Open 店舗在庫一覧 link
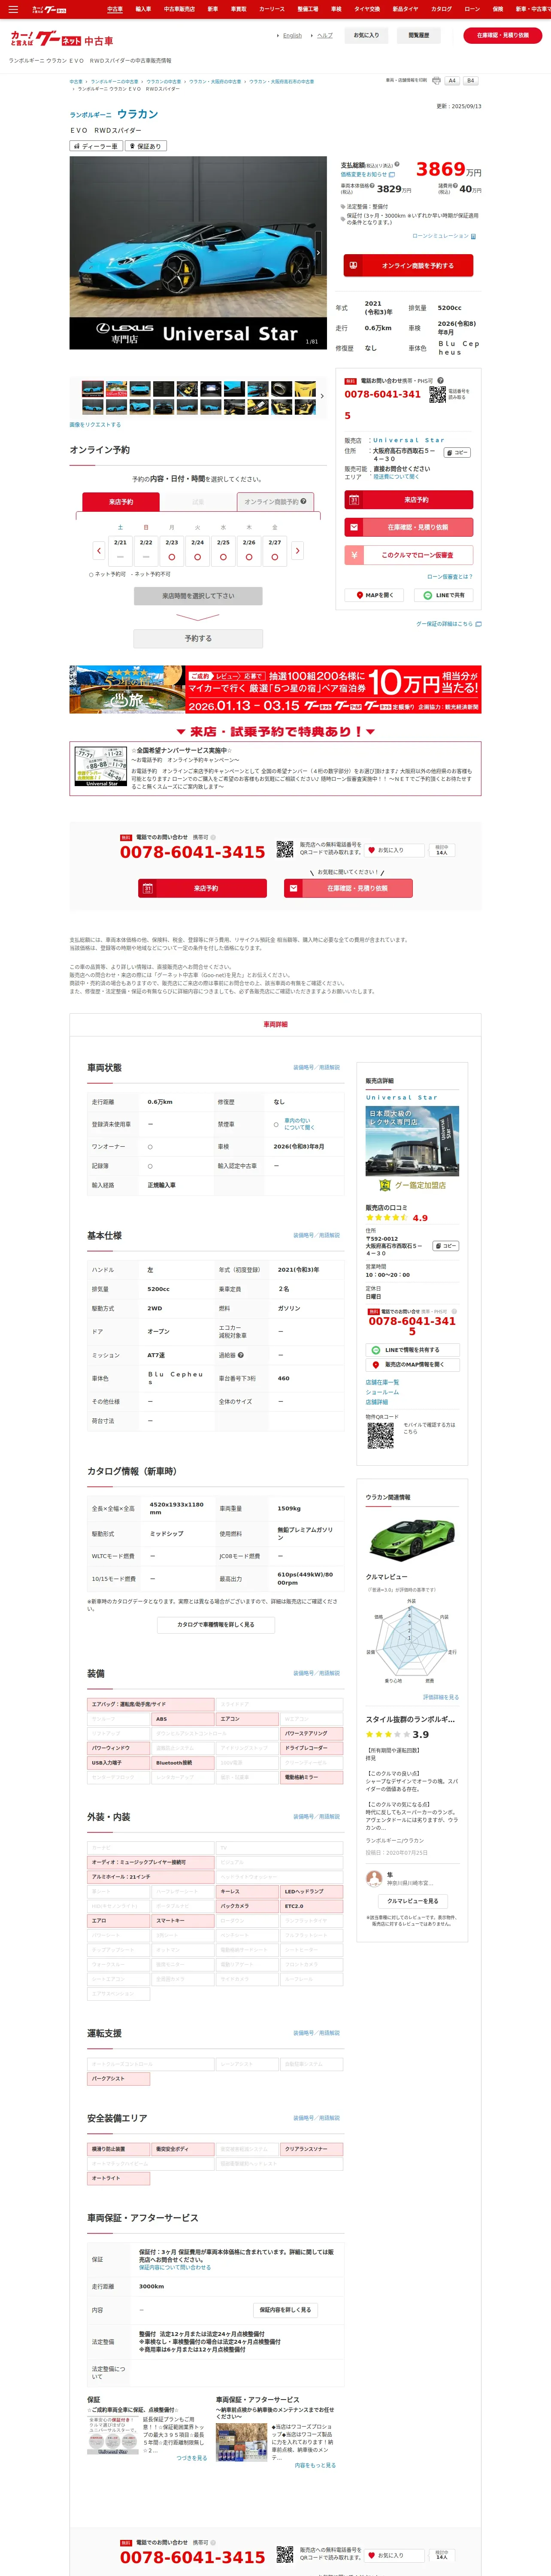551x2576 pixels. 382,1382
